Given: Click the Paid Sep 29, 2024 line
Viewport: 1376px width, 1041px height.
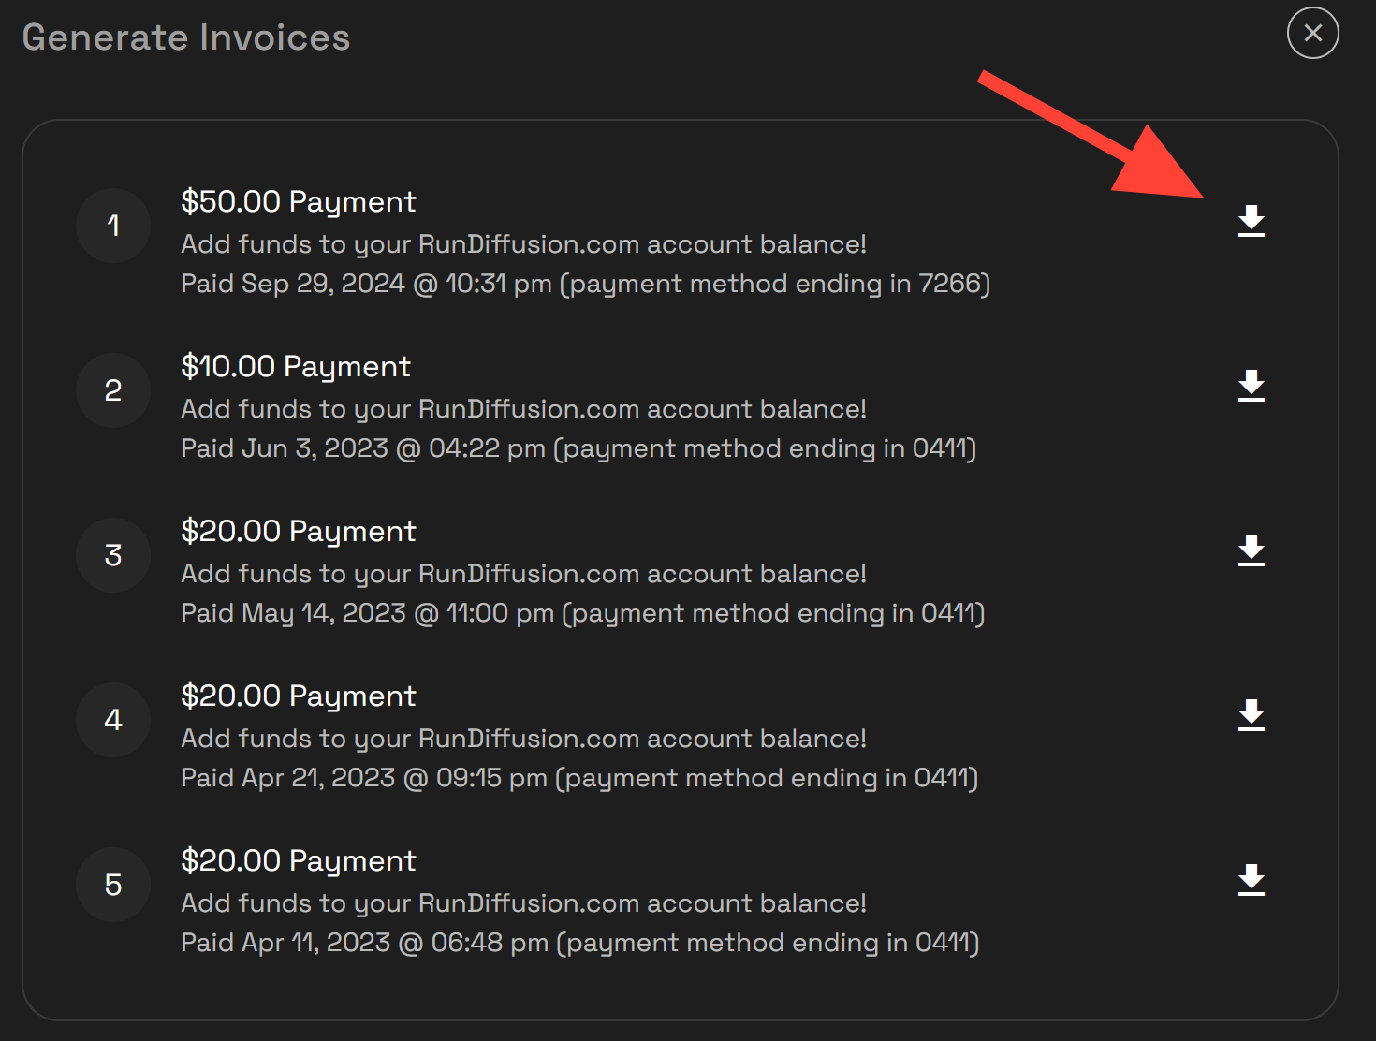Looking at the screenshot, I should 586,284.
